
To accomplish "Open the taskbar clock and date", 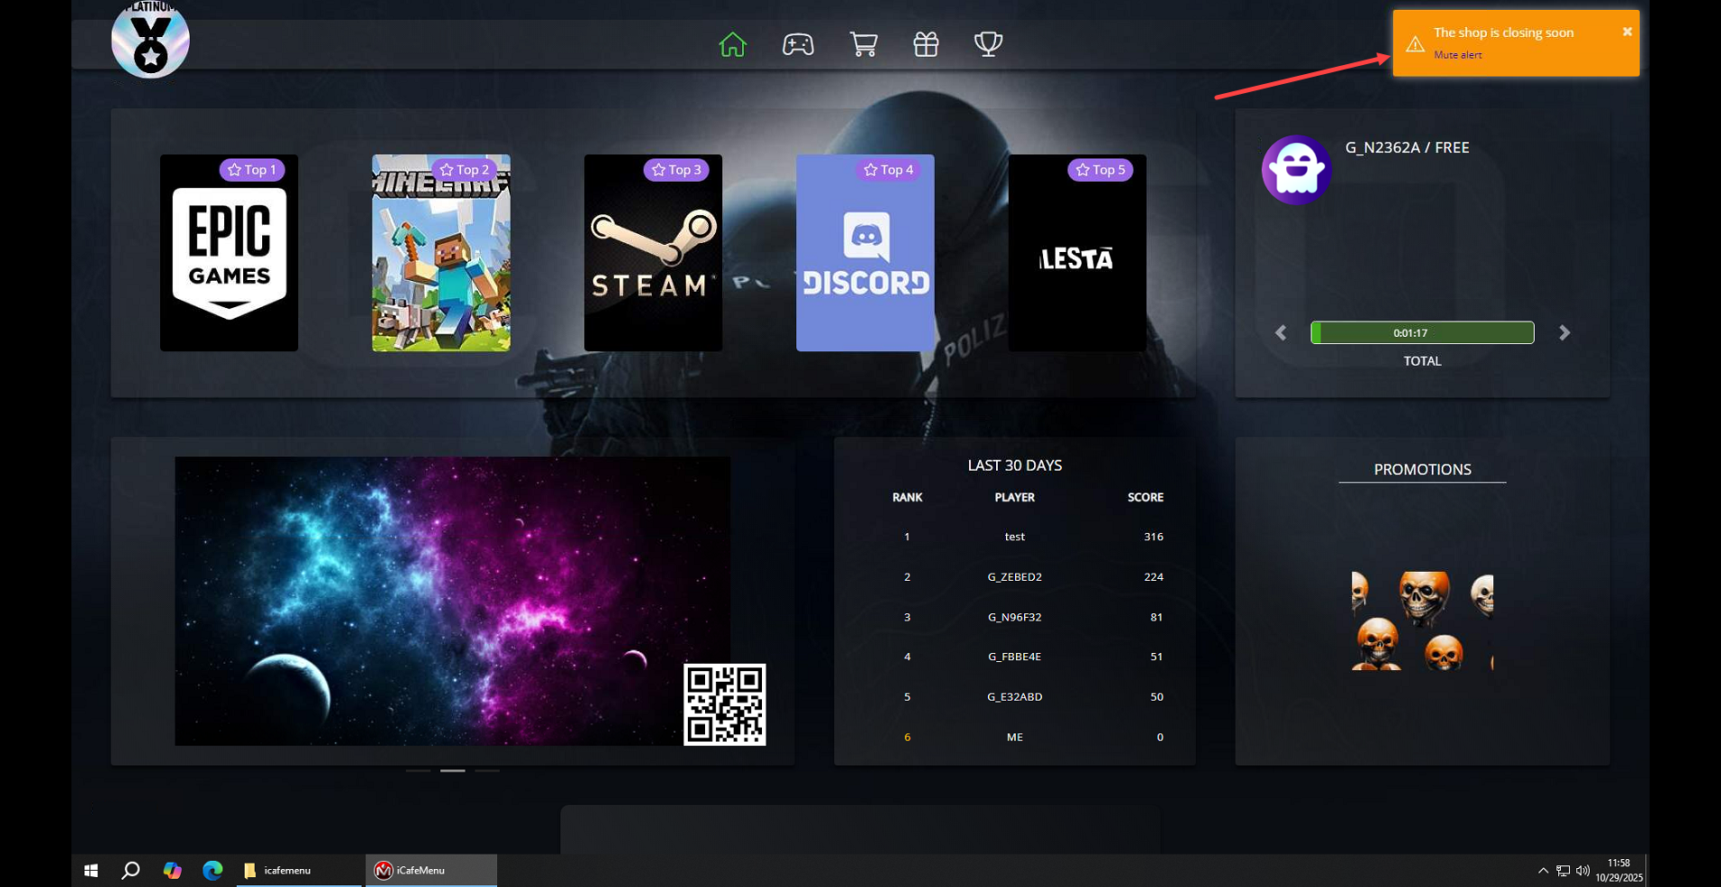I will [x=1619, y=871].
